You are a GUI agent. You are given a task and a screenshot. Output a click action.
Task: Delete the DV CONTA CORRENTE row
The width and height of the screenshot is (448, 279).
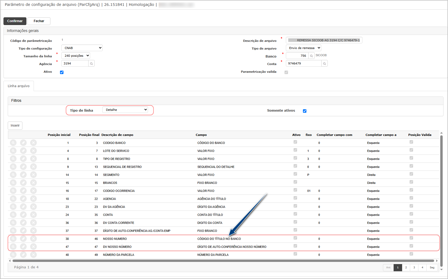33,223
